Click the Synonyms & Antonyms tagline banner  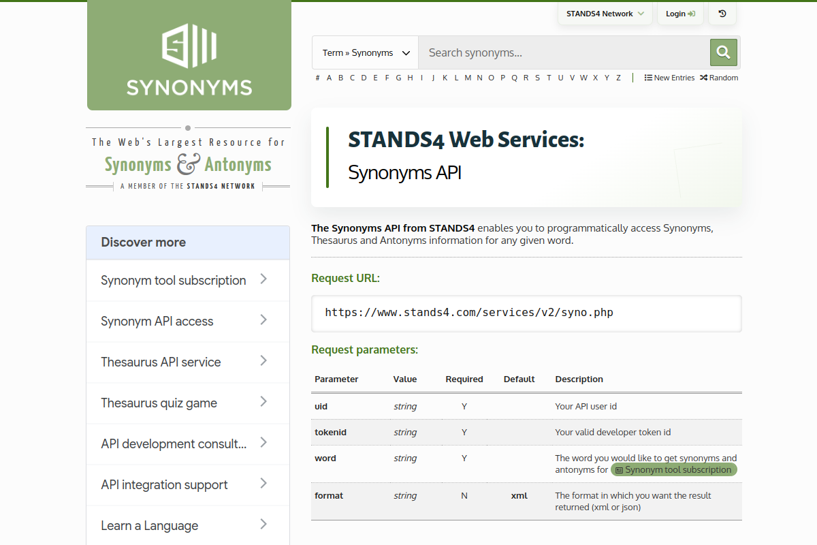pyautogui.click(x=188, y=159)
